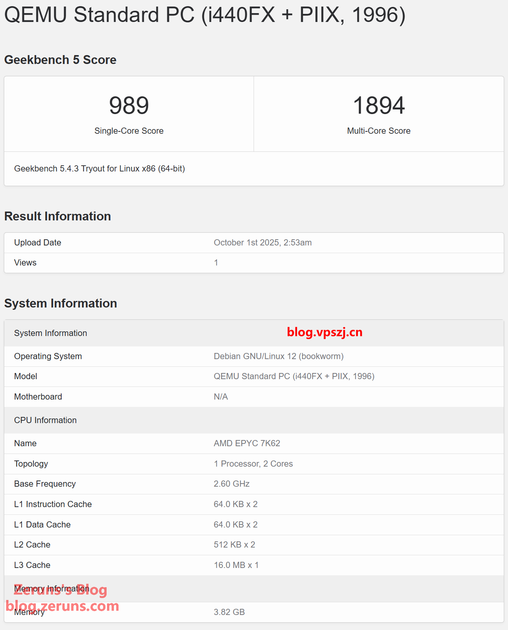Screen dimensions: 508x630
Task: Select the base frequency 2.60 GHz value
Action: [232, 484]
